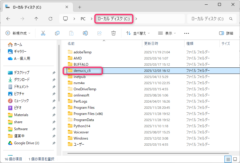Toggle the 詳細 details pane
This screenshot has height=163, width=240.
coord(226,33)
